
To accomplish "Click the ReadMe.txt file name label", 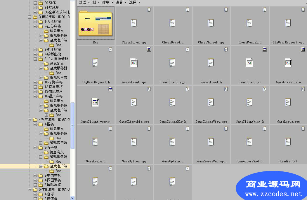I will pyautogui.click(x=288, y=162).
